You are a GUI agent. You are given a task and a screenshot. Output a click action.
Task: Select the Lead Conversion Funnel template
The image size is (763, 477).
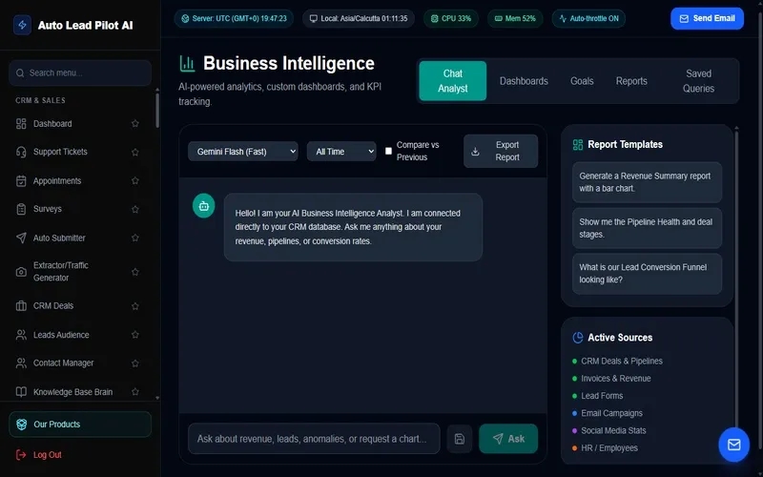tap(647, 274)
